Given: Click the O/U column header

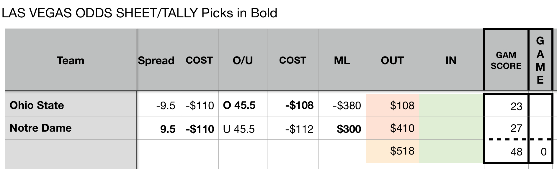Looking at the screenshot, I should tap(243, 60).
